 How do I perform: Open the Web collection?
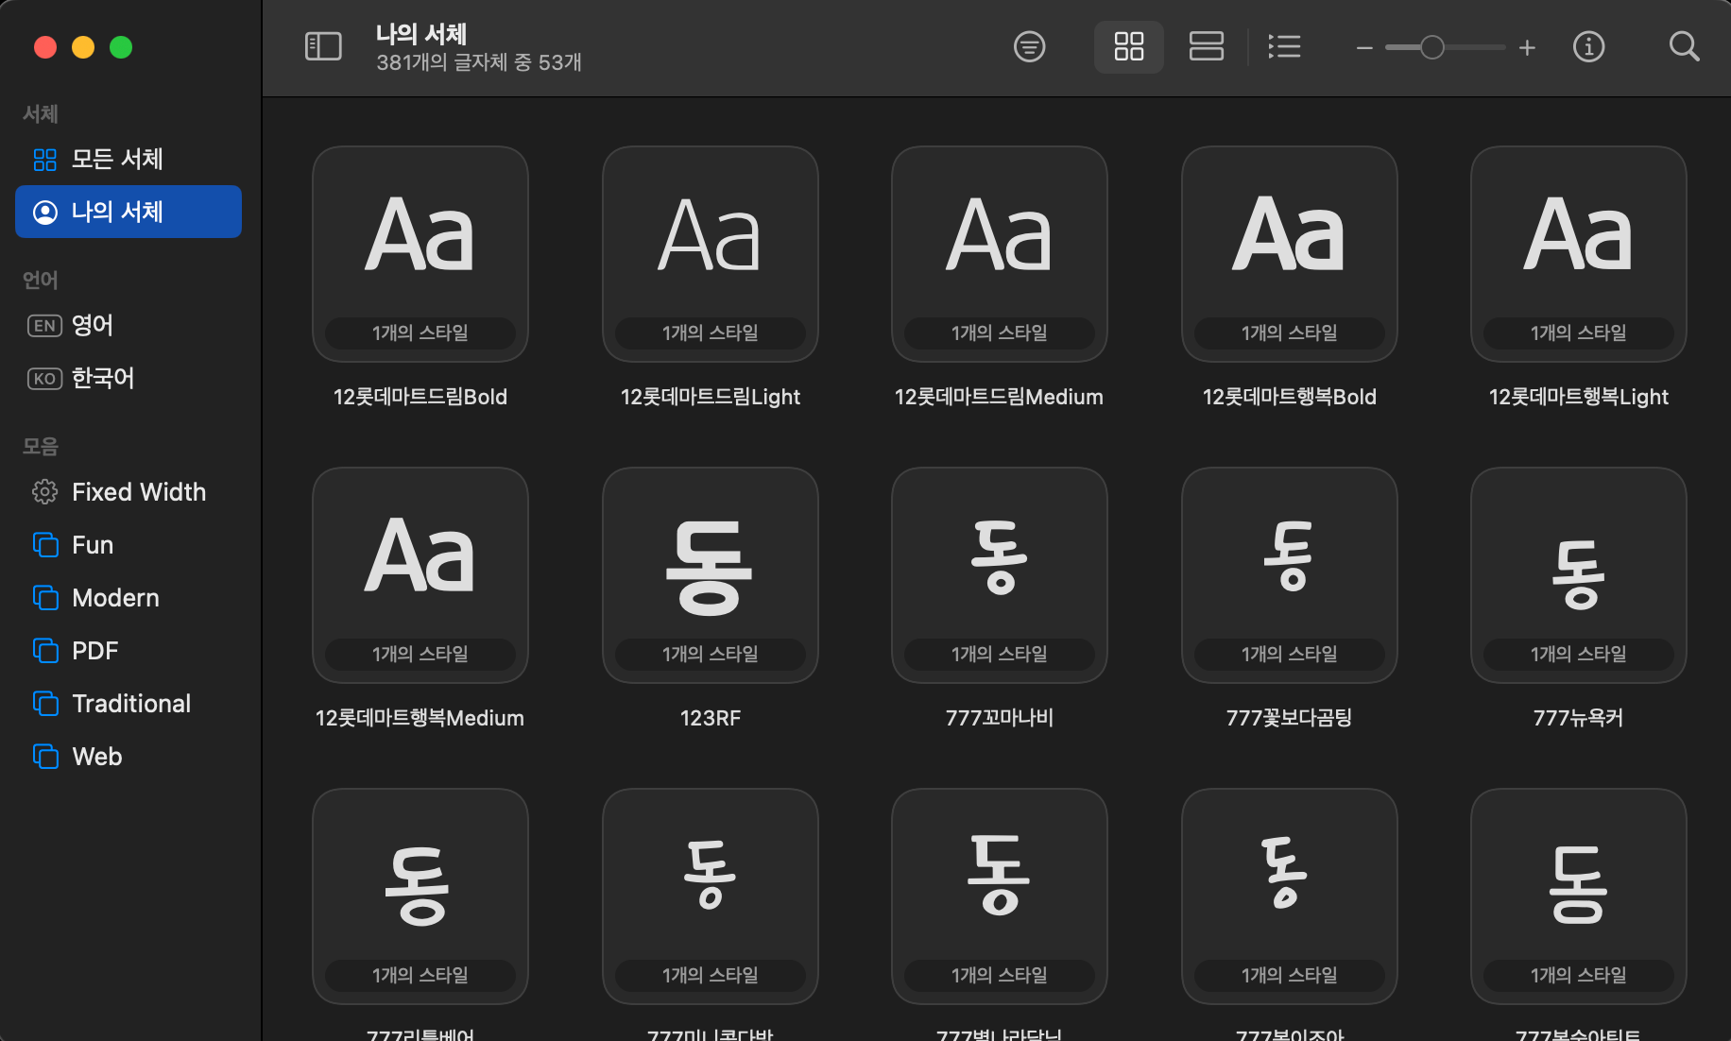[129, 756]
